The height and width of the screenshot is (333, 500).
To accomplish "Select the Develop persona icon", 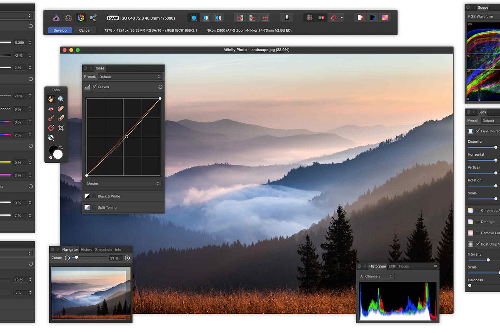I will click(x=81, y=18).
